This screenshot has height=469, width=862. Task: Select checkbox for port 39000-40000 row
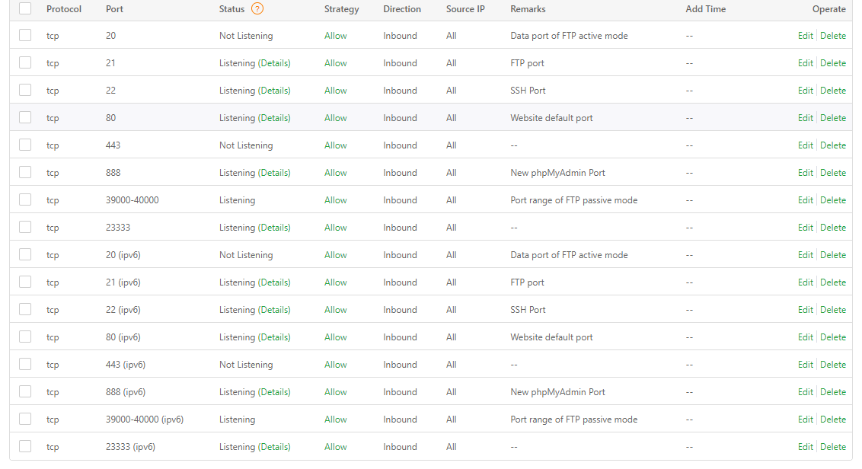point(25,199)
